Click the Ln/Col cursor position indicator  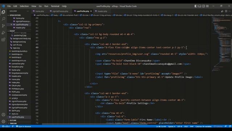click(161, 127)
